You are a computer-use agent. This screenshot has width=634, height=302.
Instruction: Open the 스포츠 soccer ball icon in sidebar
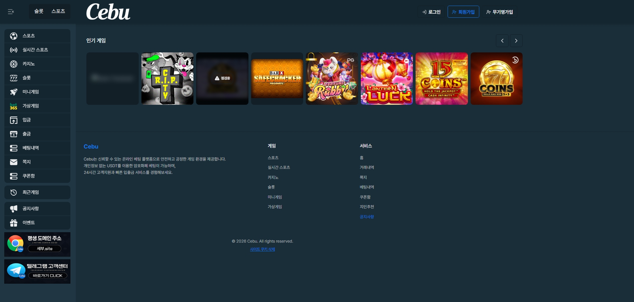click(x=14, y=36)
